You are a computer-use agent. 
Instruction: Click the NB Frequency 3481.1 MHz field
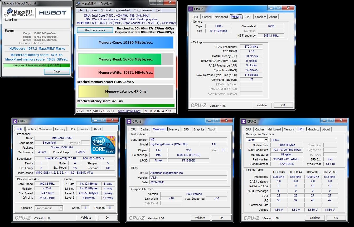pos(271,36)
